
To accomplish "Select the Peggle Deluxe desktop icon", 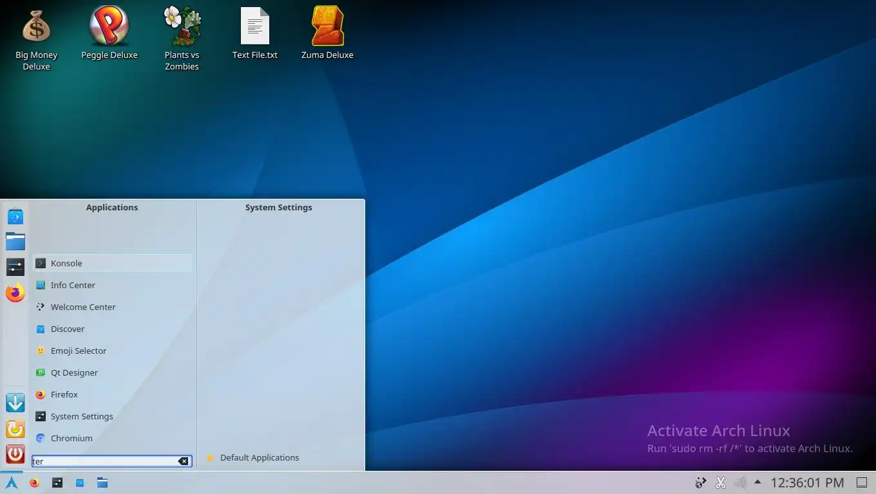I will [110, 33].
